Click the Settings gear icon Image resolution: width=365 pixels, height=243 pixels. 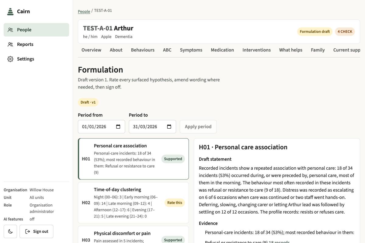pyautogui.click(x=10, y=59)
